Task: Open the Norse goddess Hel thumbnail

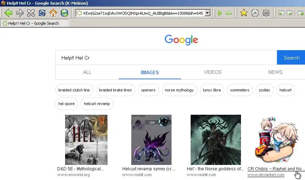Action: click(216, 139)
